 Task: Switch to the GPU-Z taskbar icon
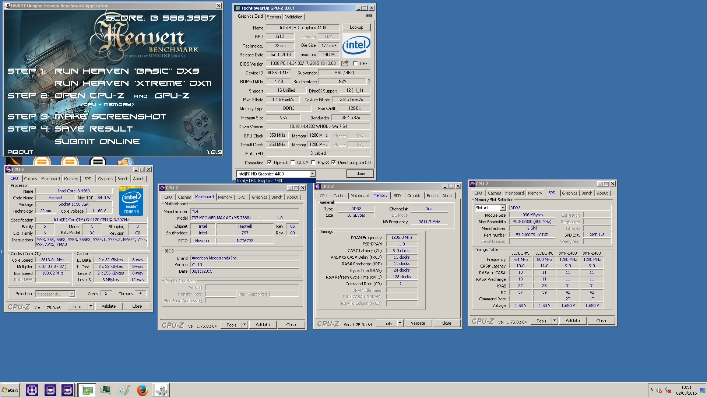point(87,390)
